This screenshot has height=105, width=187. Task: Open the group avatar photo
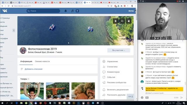pyautogui.click(x=23, y=50)
